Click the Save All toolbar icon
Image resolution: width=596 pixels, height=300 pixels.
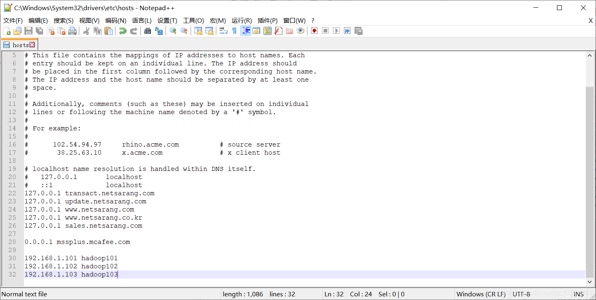(x=39, y=31)
